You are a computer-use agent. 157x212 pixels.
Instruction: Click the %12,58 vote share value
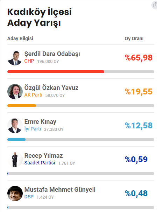pyautogui.click(x=138, y=126)
